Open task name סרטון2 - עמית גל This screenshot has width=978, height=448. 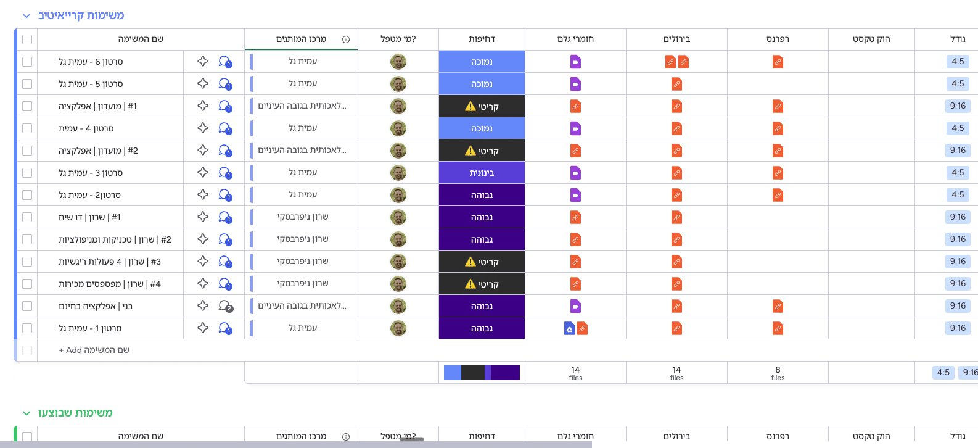tap(90, 195)
